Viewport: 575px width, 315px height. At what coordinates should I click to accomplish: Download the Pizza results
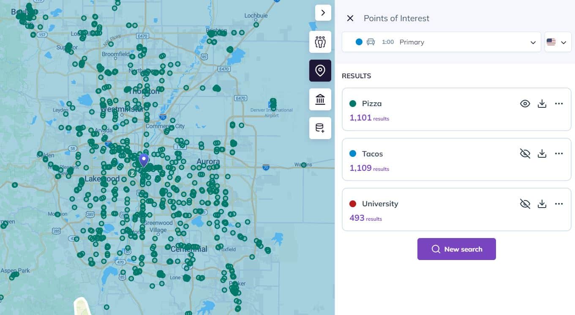(542, 103)
